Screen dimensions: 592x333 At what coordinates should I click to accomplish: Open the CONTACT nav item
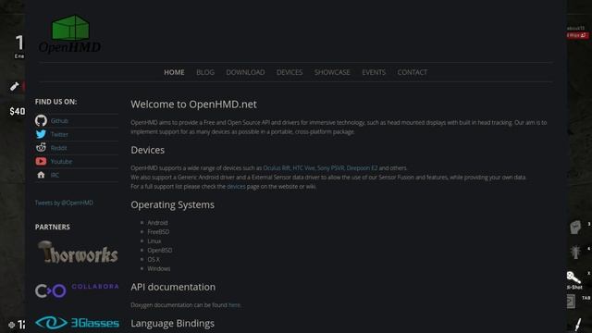click(x=413, y=72)
